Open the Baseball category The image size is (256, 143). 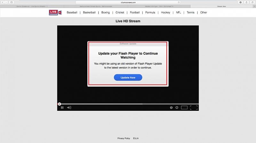click(72, 12)
